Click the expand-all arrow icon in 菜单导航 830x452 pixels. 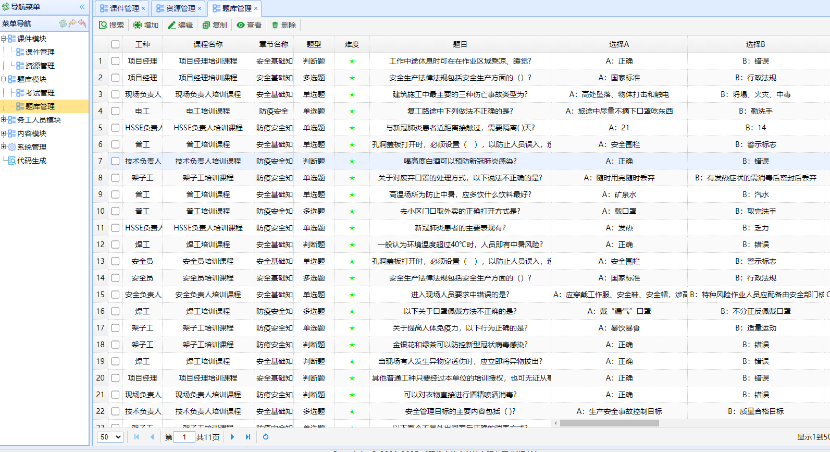point(72,23)
